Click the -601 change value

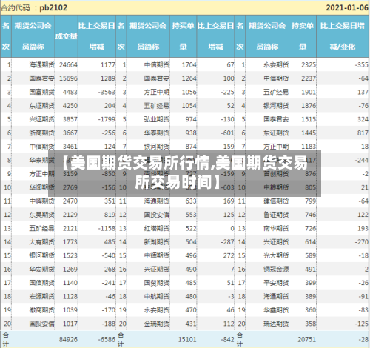click(x=227, y=133)
